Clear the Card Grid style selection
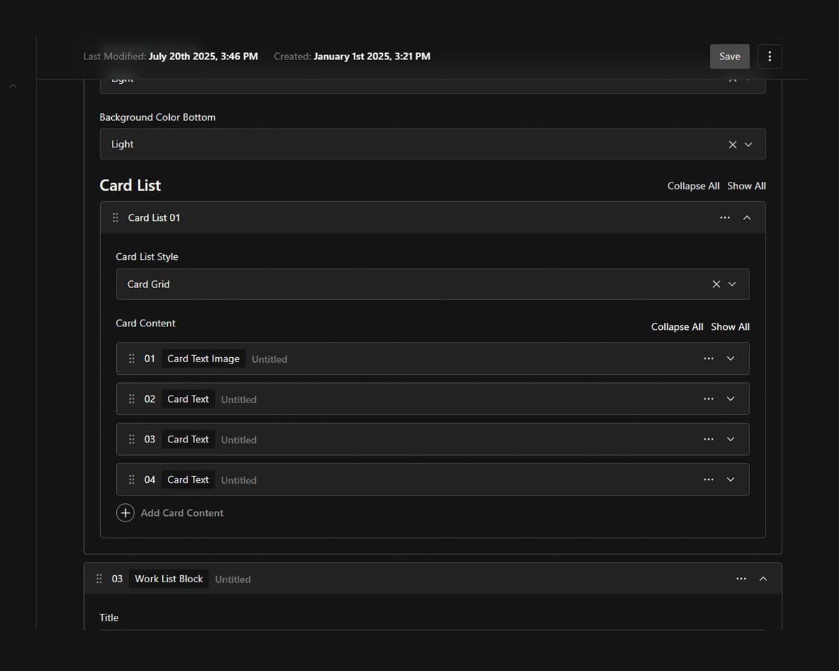This screenshot has width=839, height=671. coord(716,284)
